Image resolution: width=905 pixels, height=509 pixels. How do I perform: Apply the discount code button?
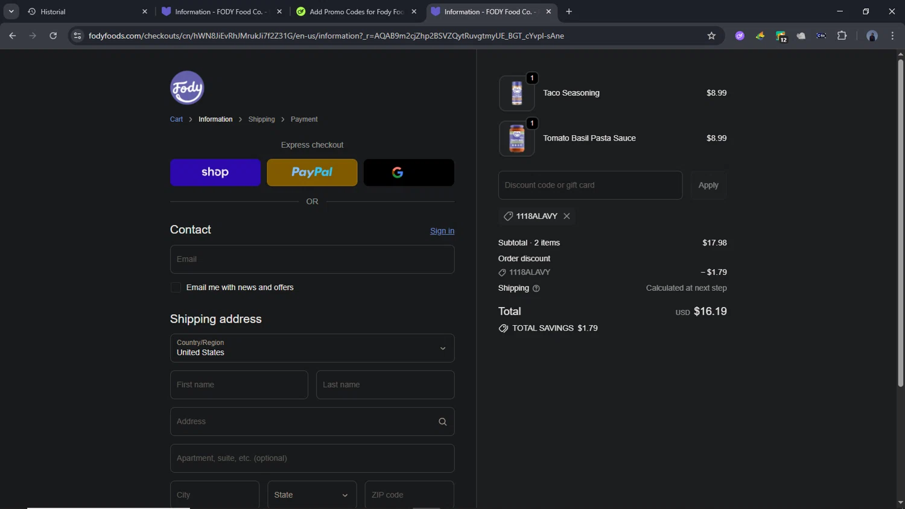point(708,185)
